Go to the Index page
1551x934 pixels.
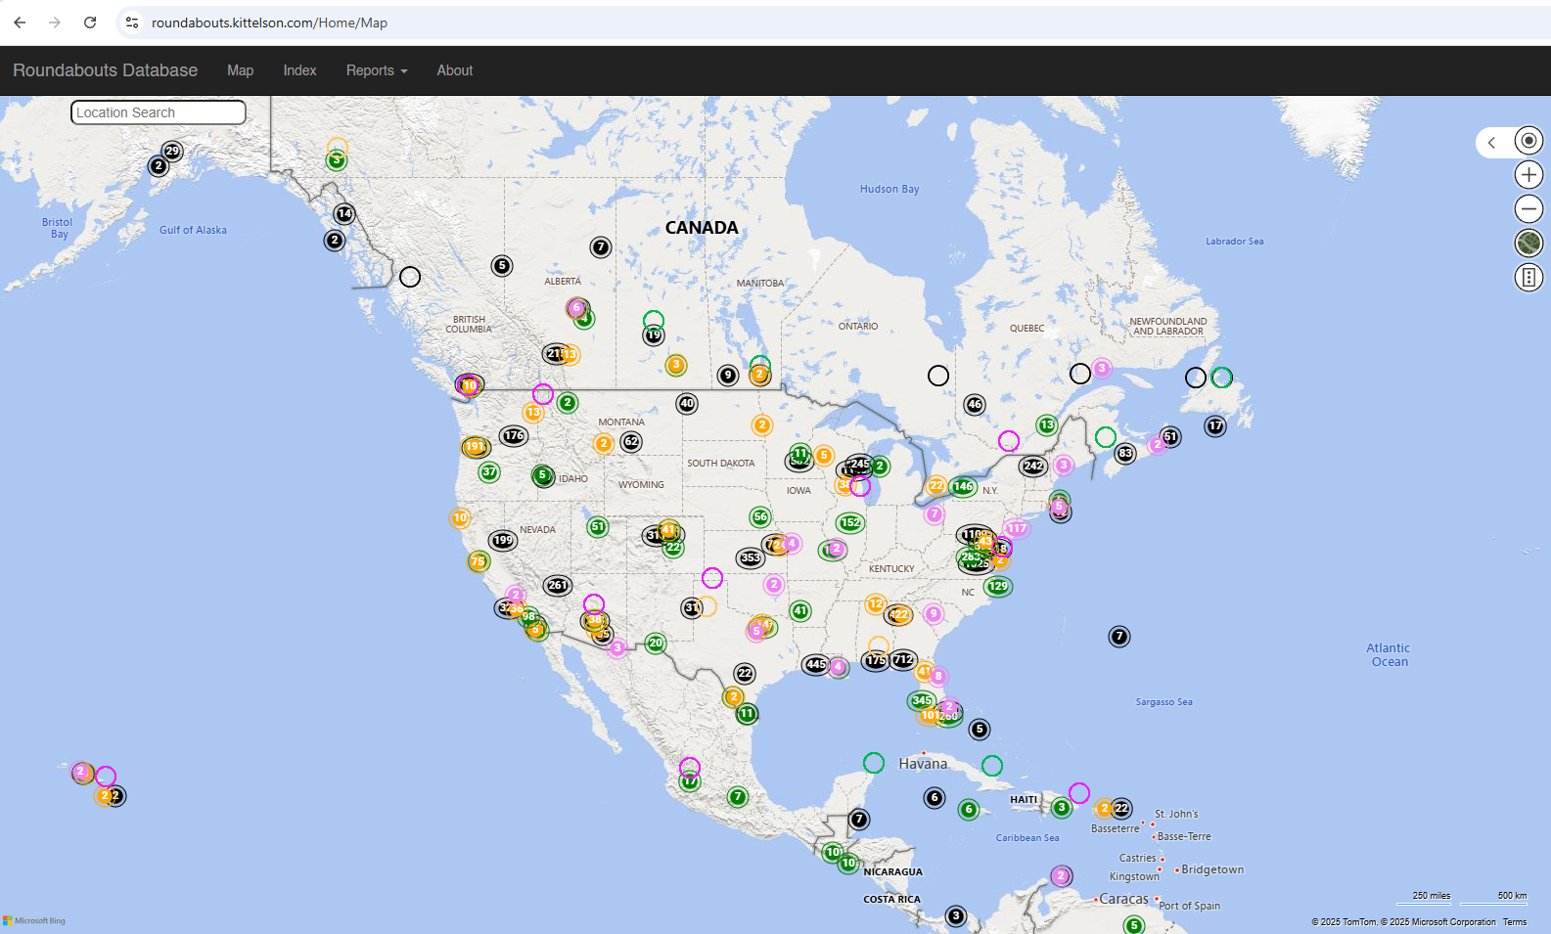click(x=299, y=70)
